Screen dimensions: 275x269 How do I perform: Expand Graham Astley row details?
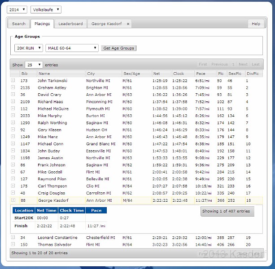pyautogui.click(x=13, y=88)
